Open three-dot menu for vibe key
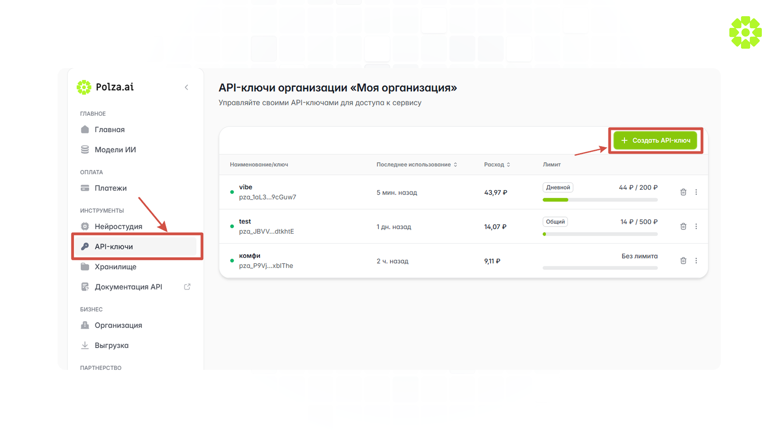 pos(696,192)
